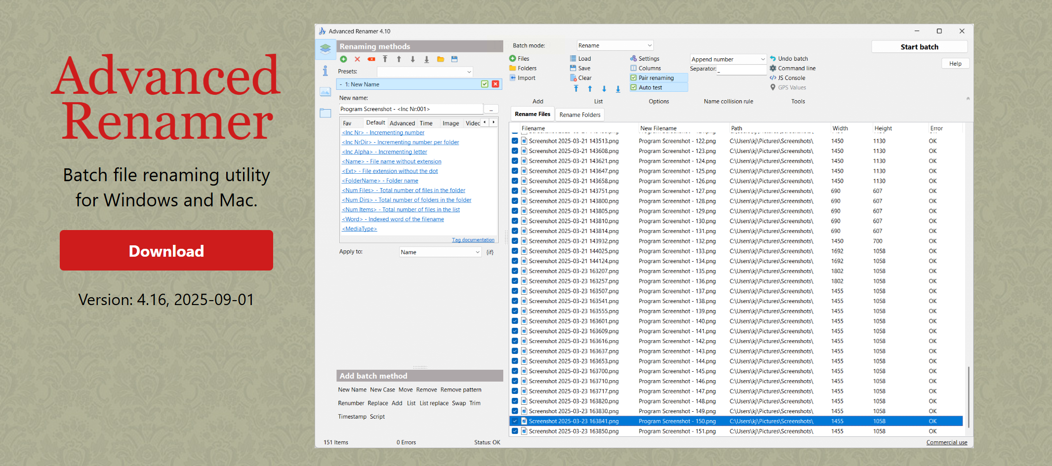
Task: Click Save in the List group
Action: click(x=580, y=68)
